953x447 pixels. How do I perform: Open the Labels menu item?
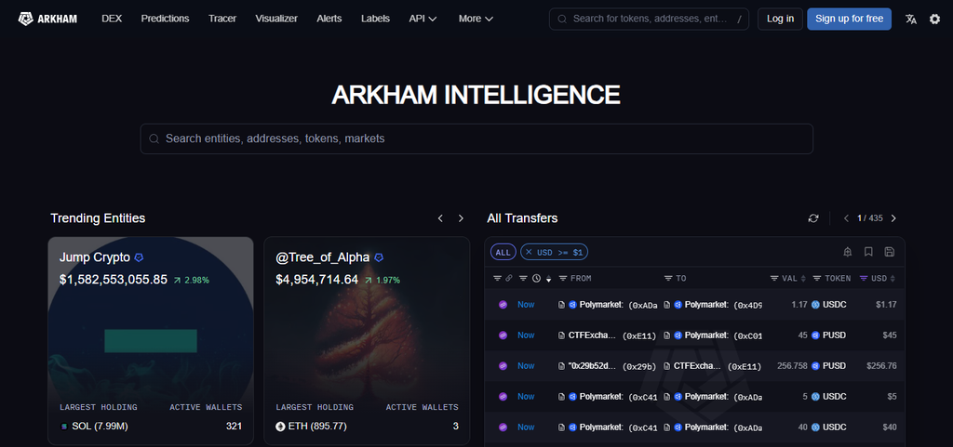[x=376, y=19]
